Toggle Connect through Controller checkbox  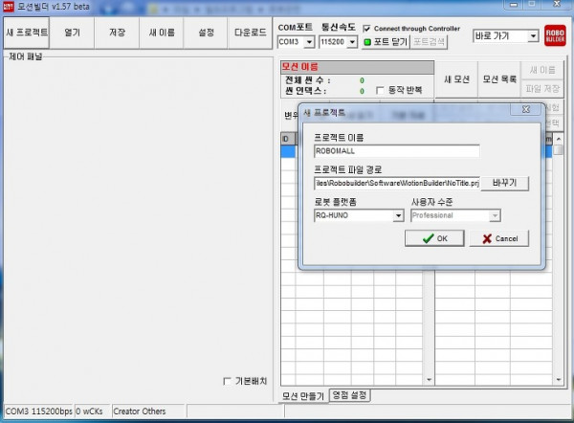click(366, 29)
